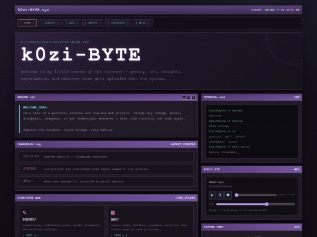Open the ART nav tab

point(72,23)
